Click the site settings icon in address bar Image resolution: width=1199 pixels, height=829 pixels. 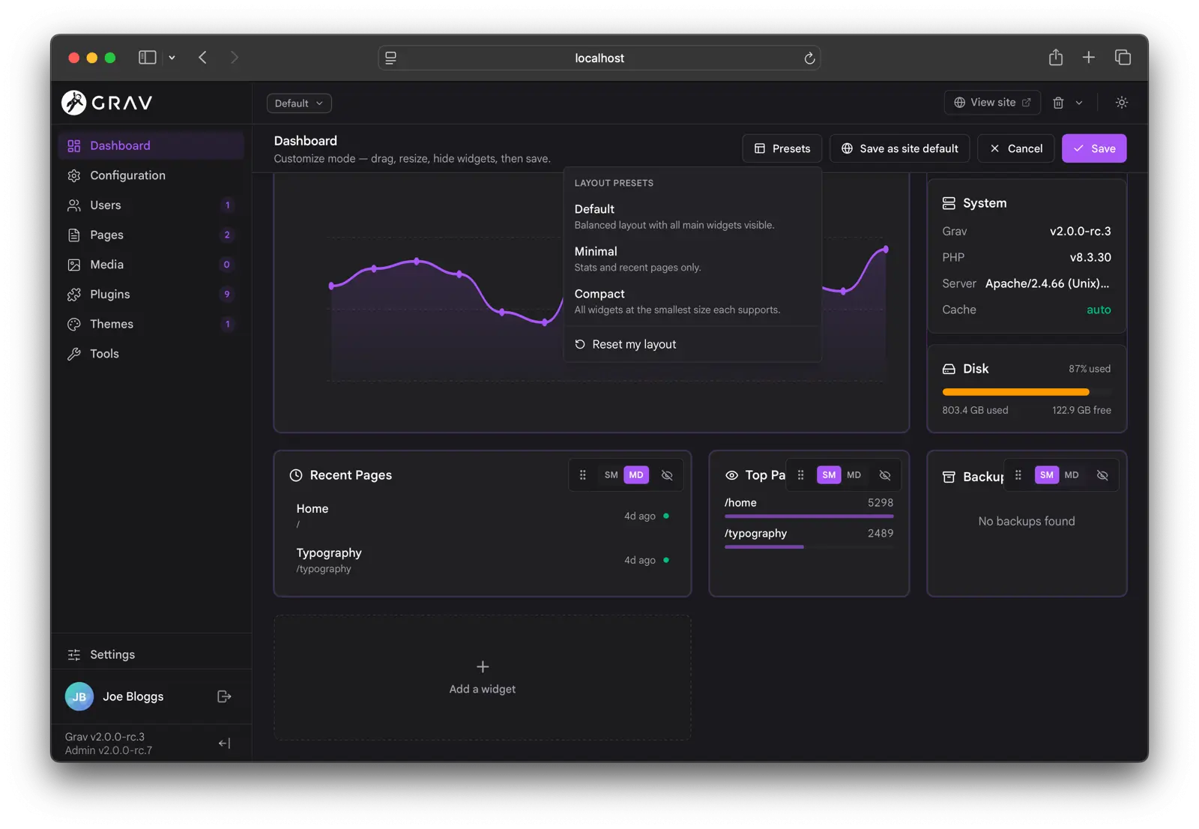(x=390, y=58)
